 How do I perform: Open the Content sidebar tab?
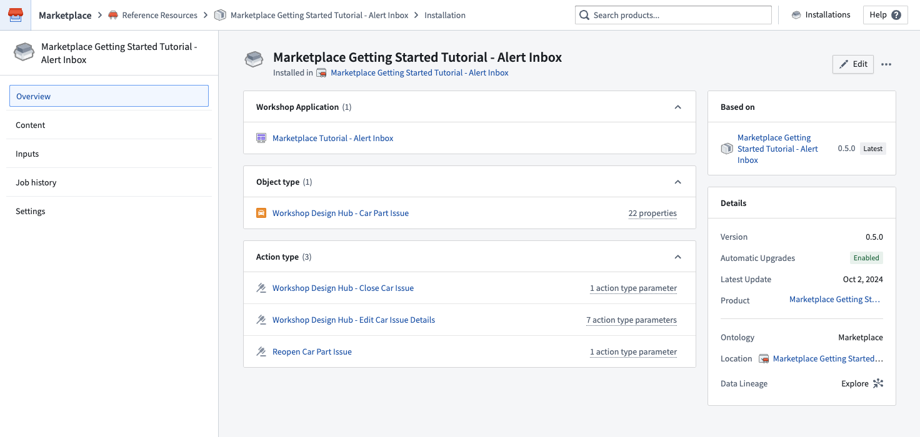[x=109, y=125]
